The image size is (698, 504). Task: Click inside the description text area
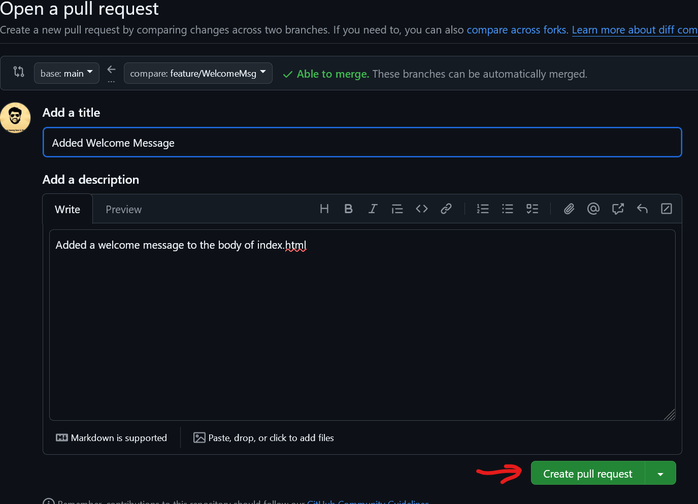[x=362, y=325]
